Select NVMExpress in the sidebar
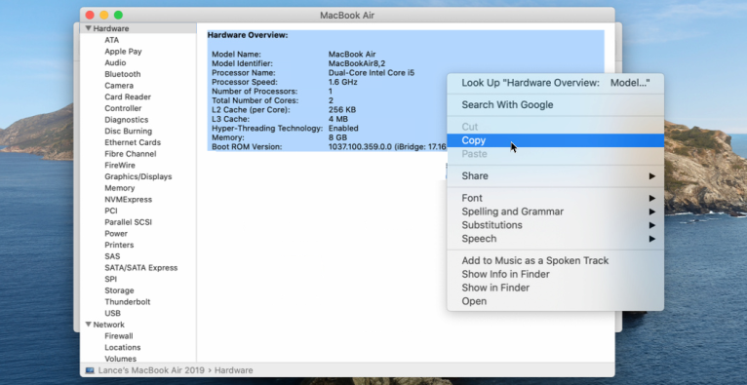This screenshot has height=385, width=747. coord(128,200)
